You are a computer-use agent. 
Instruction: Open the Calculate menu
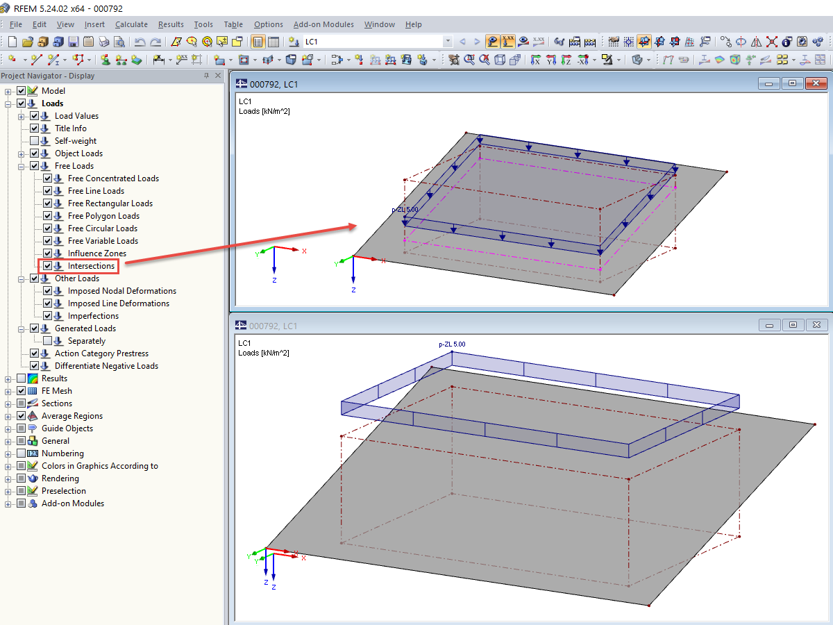pos(131,24)
